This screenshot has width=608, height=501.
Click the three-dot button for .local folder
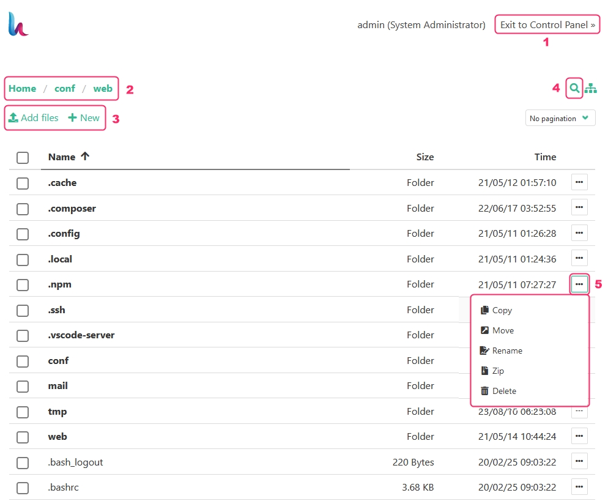coord(579,259)
